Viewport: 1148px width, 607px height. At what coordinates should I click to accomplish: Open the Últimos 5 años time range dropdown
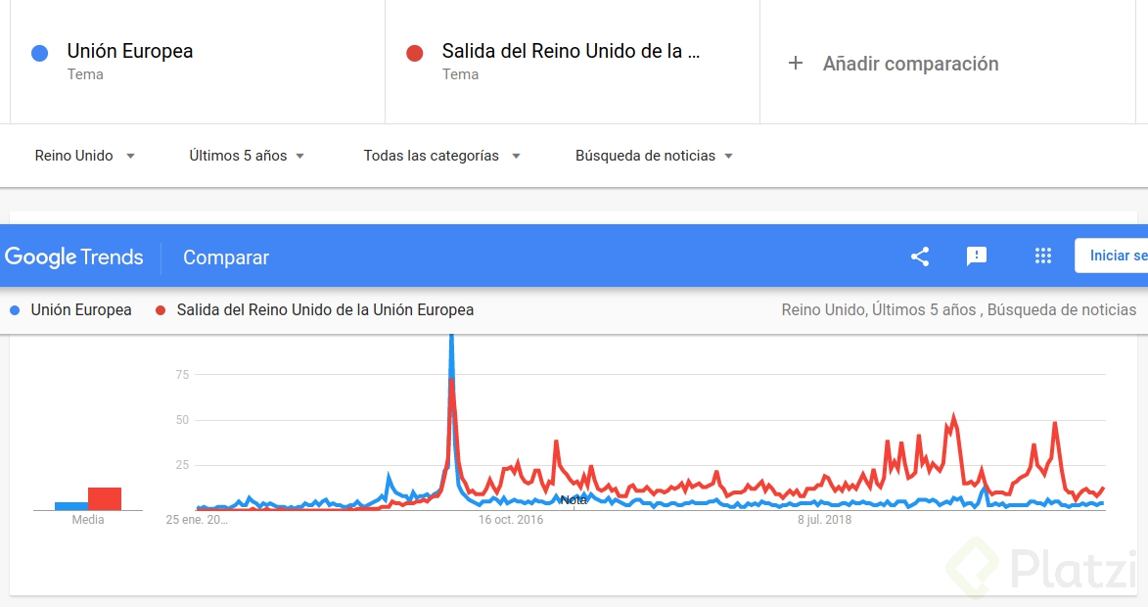(247, 156)
